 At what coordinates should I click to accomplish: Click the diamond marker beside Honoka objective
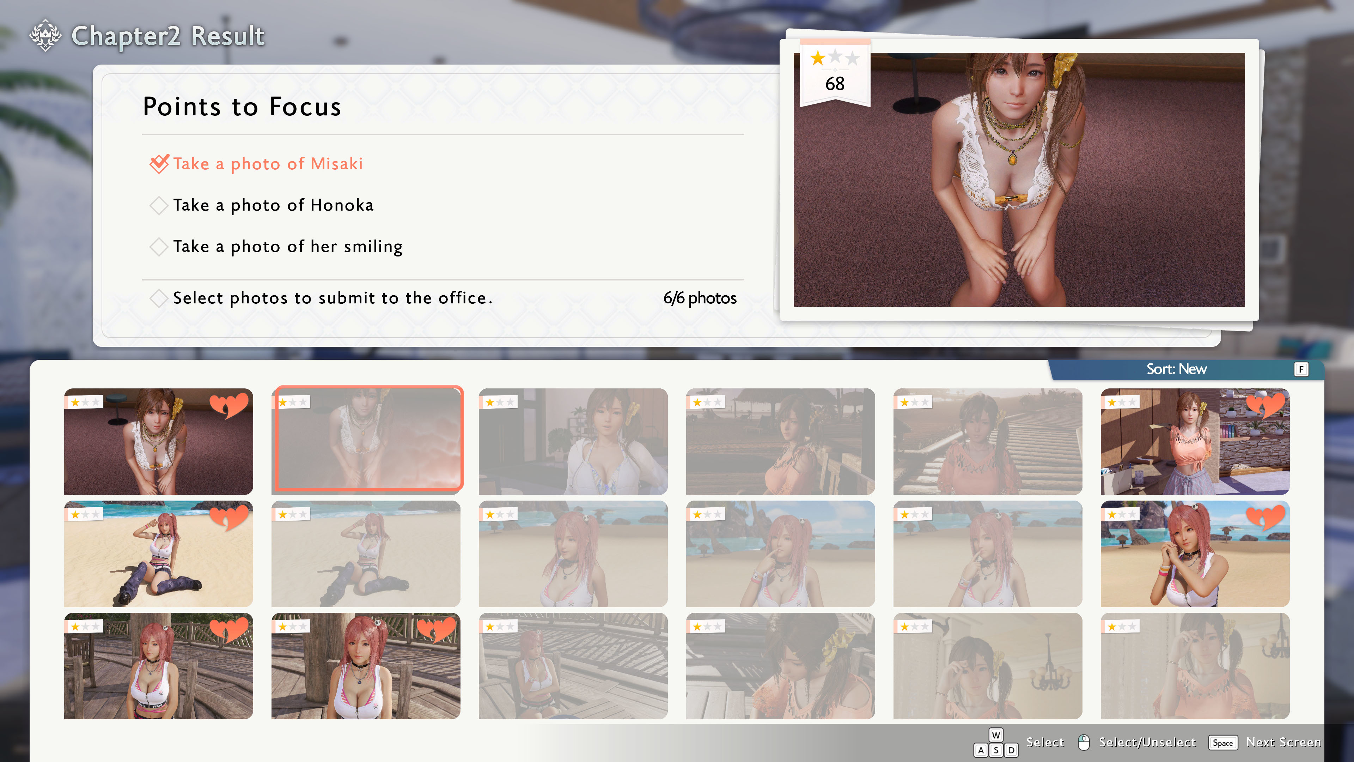[x=159, y=205]
